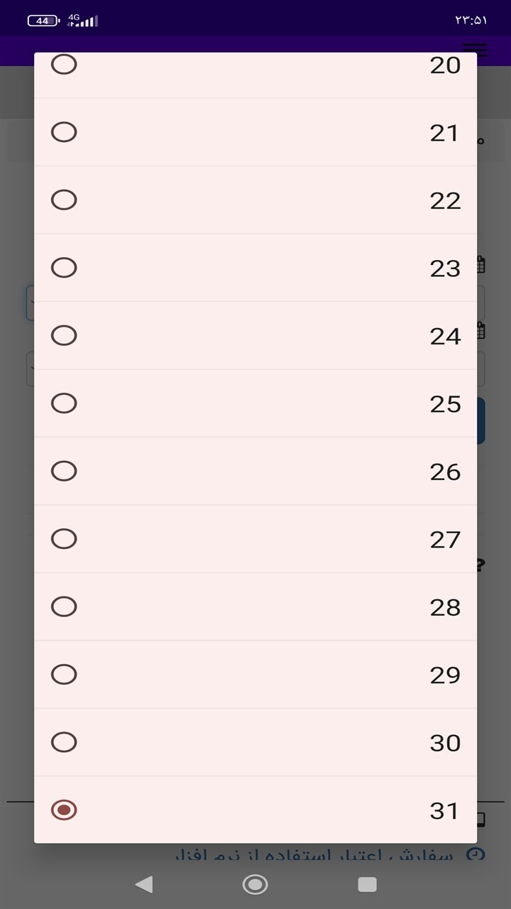Tap the clock icon near bottom text
This screenshot has width=511, height=909.
476,854
